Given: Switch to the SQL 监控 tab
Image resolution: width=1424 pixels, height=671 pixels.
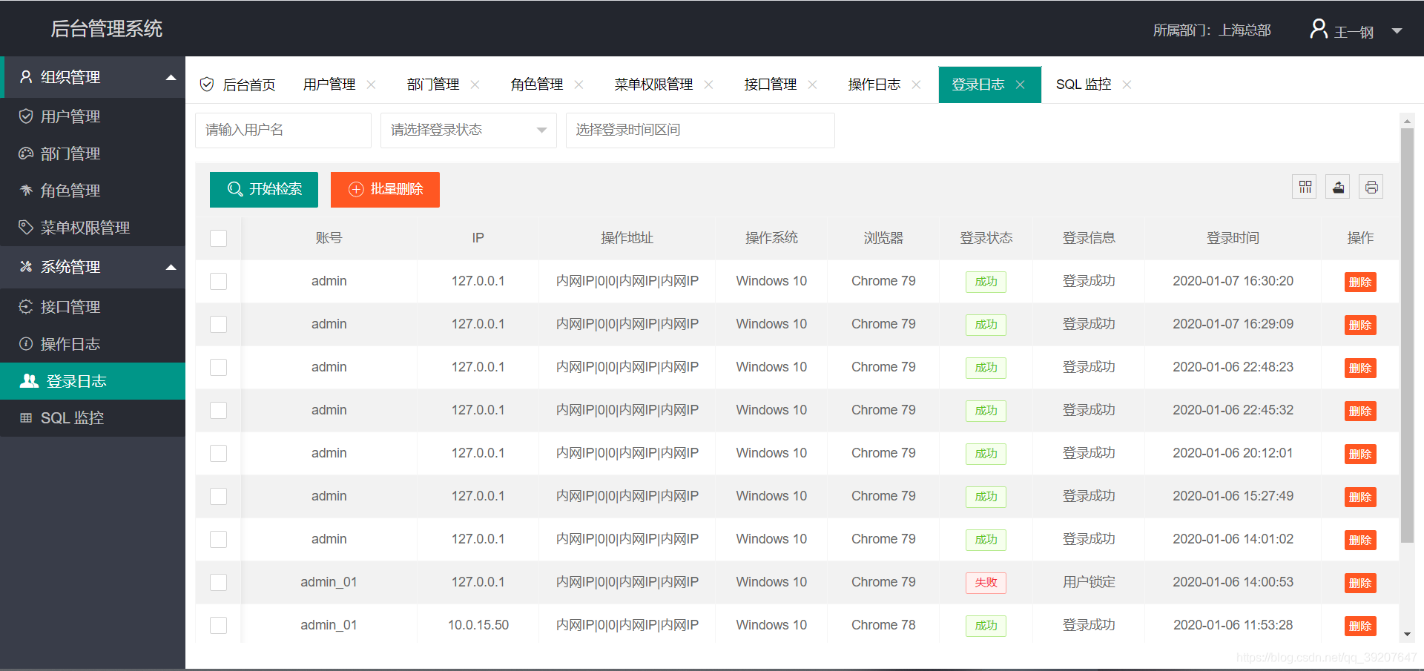Looking at the screenshot, I should click(x=1084, y=84).
